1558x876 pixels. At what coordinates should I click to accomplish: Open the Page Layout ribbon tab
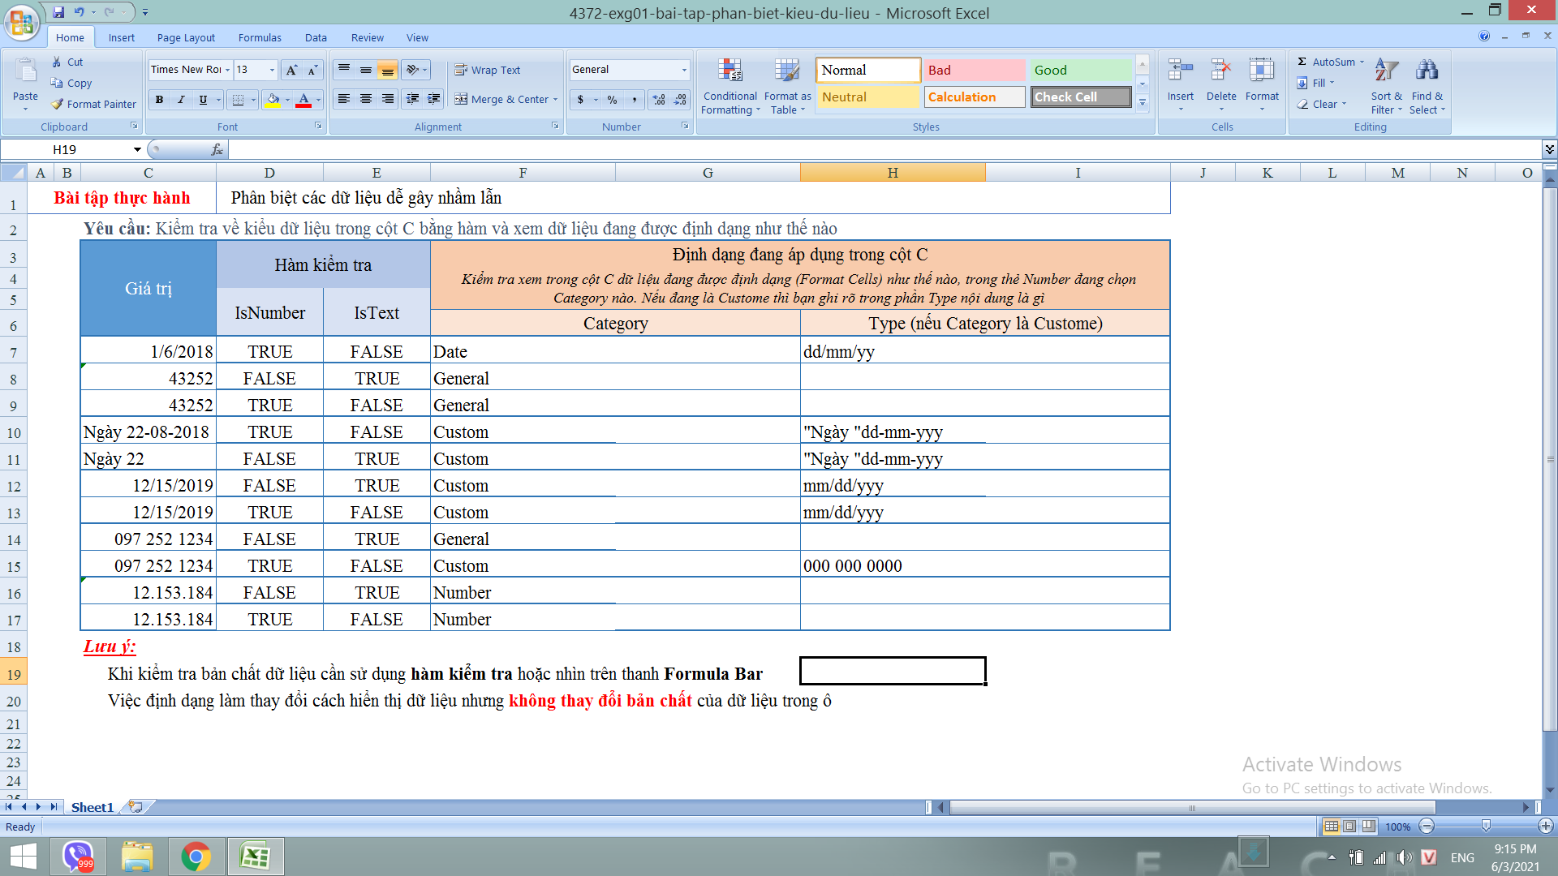tap(186, 37)
